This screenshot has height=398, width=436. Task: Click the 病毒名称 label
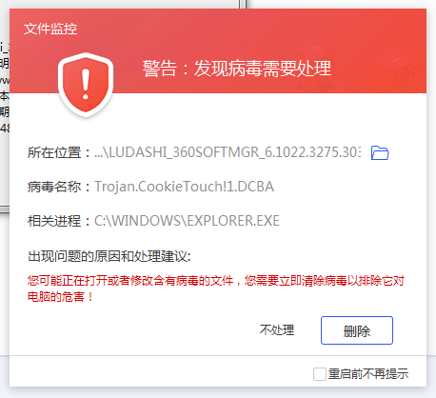54,187
